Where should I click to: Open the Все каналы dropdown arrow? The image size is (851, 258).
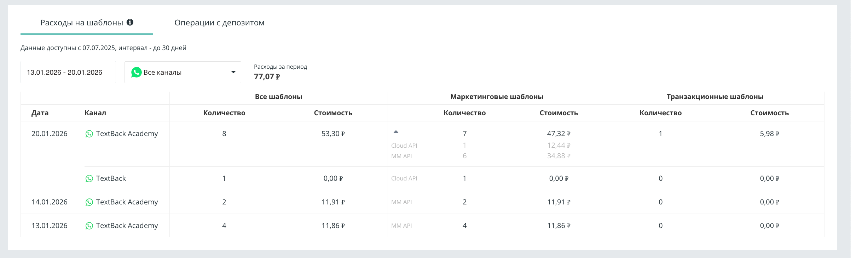click(x=233, y=72)
